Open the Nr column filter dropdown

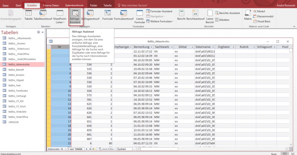coord(69,47)
